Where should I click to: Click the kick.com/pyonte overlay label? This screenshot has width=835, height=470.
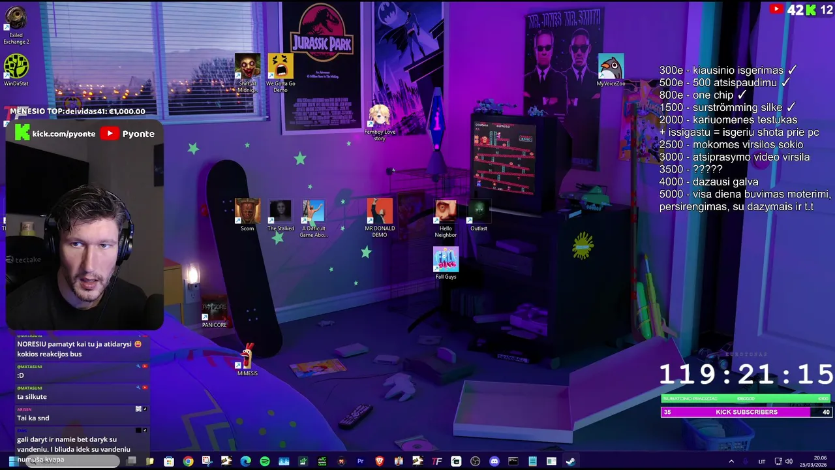64,133
